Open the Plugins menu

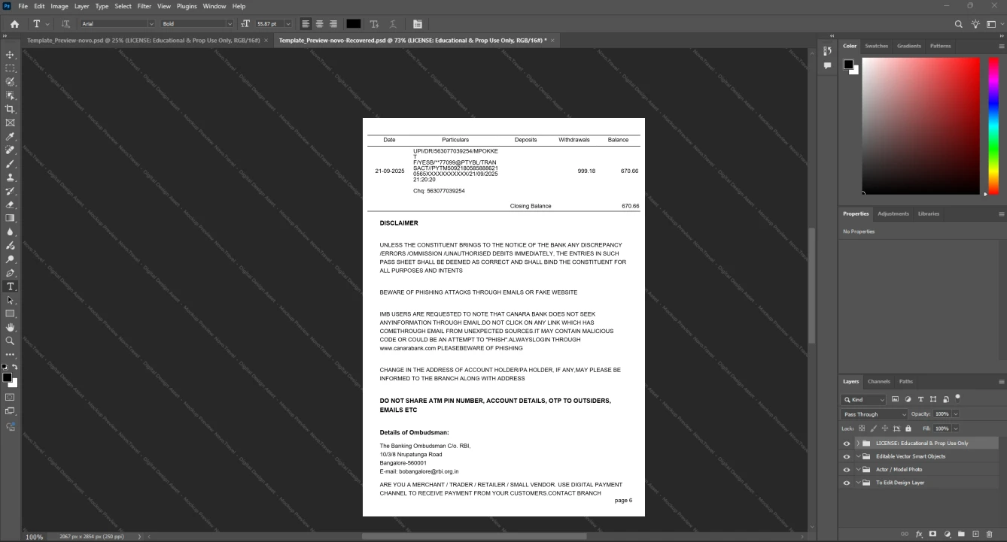coord(187,6)
